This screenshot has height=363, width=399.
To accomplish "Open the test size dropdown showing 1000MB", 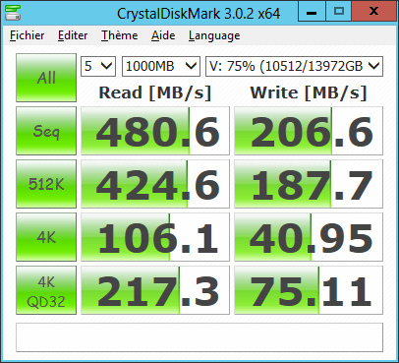I will 161,67.
